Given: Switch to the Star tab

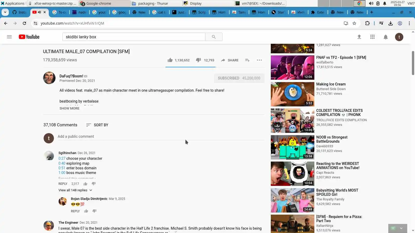Looking at the screenshot, I should (278, 12).
